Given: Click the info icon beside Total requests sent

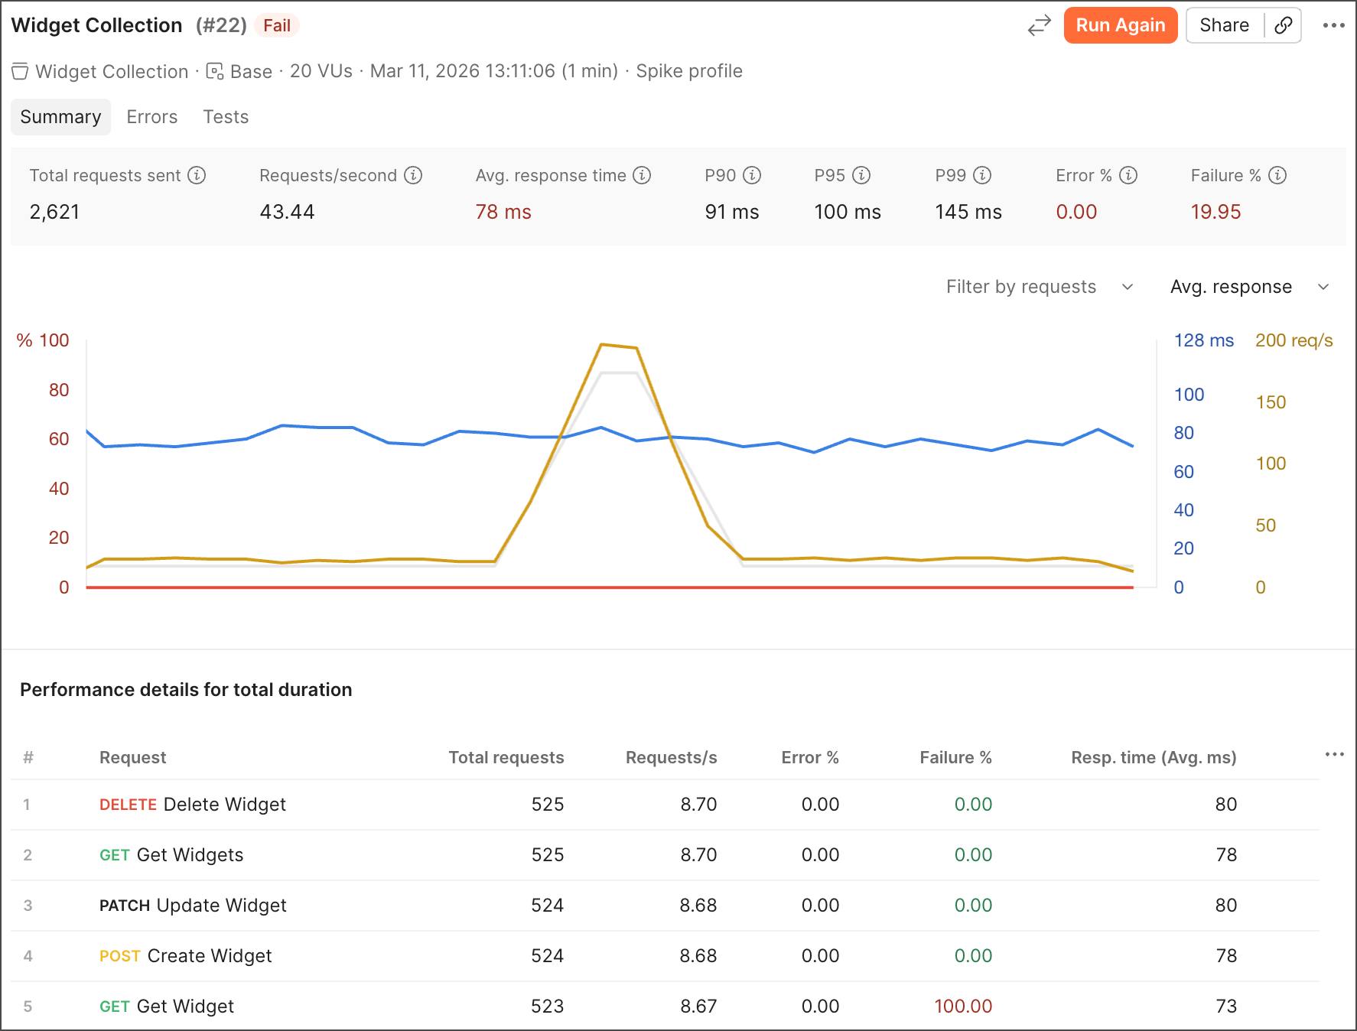Looking at the screenshot, I should (x=197, y=175).
